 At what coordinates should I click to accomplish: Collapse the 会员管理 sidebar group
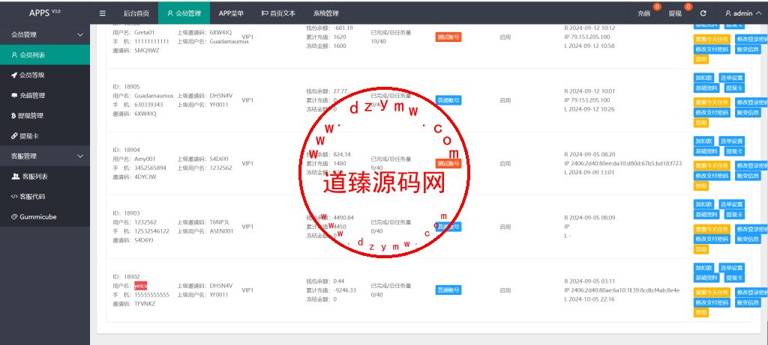click(45, 34)
